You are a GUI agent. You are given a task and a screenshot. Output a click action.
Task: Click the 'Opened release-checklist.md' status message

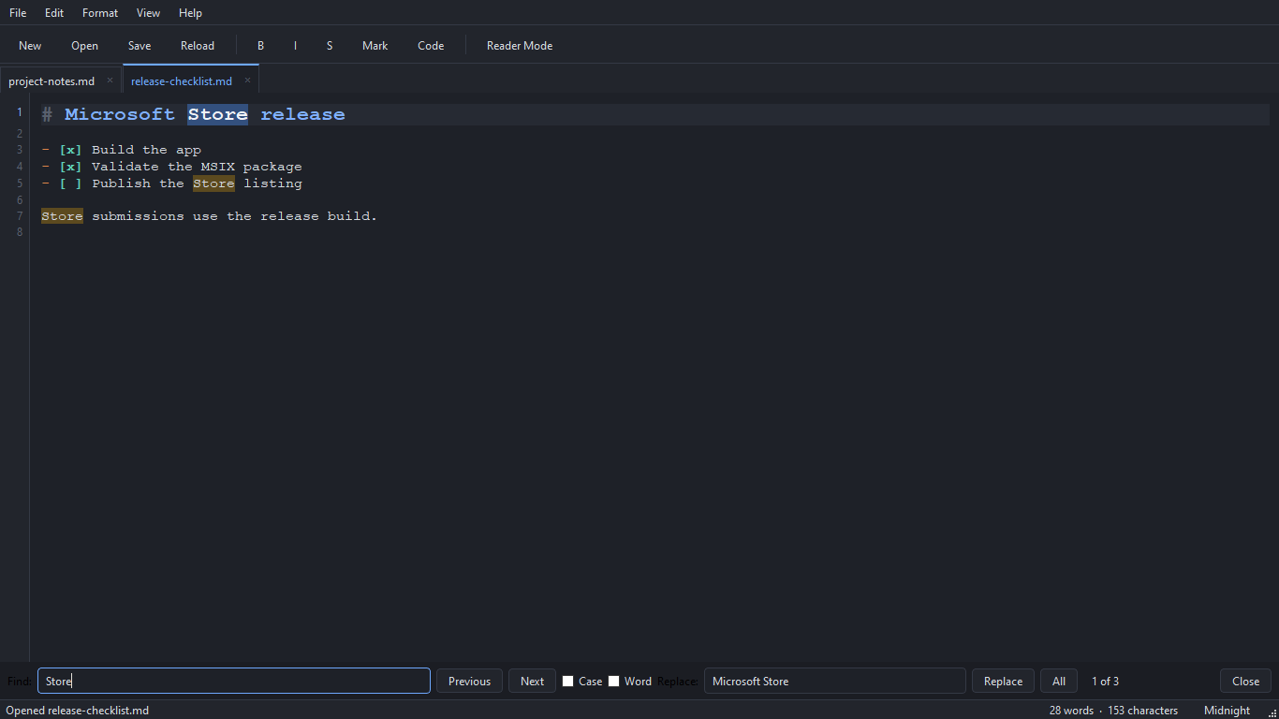pos(77,711)
